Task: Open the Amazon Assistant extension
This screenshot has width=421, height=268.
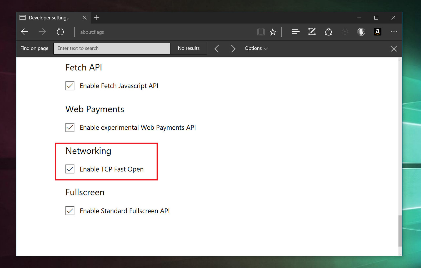Action: (x=378, y=32)
